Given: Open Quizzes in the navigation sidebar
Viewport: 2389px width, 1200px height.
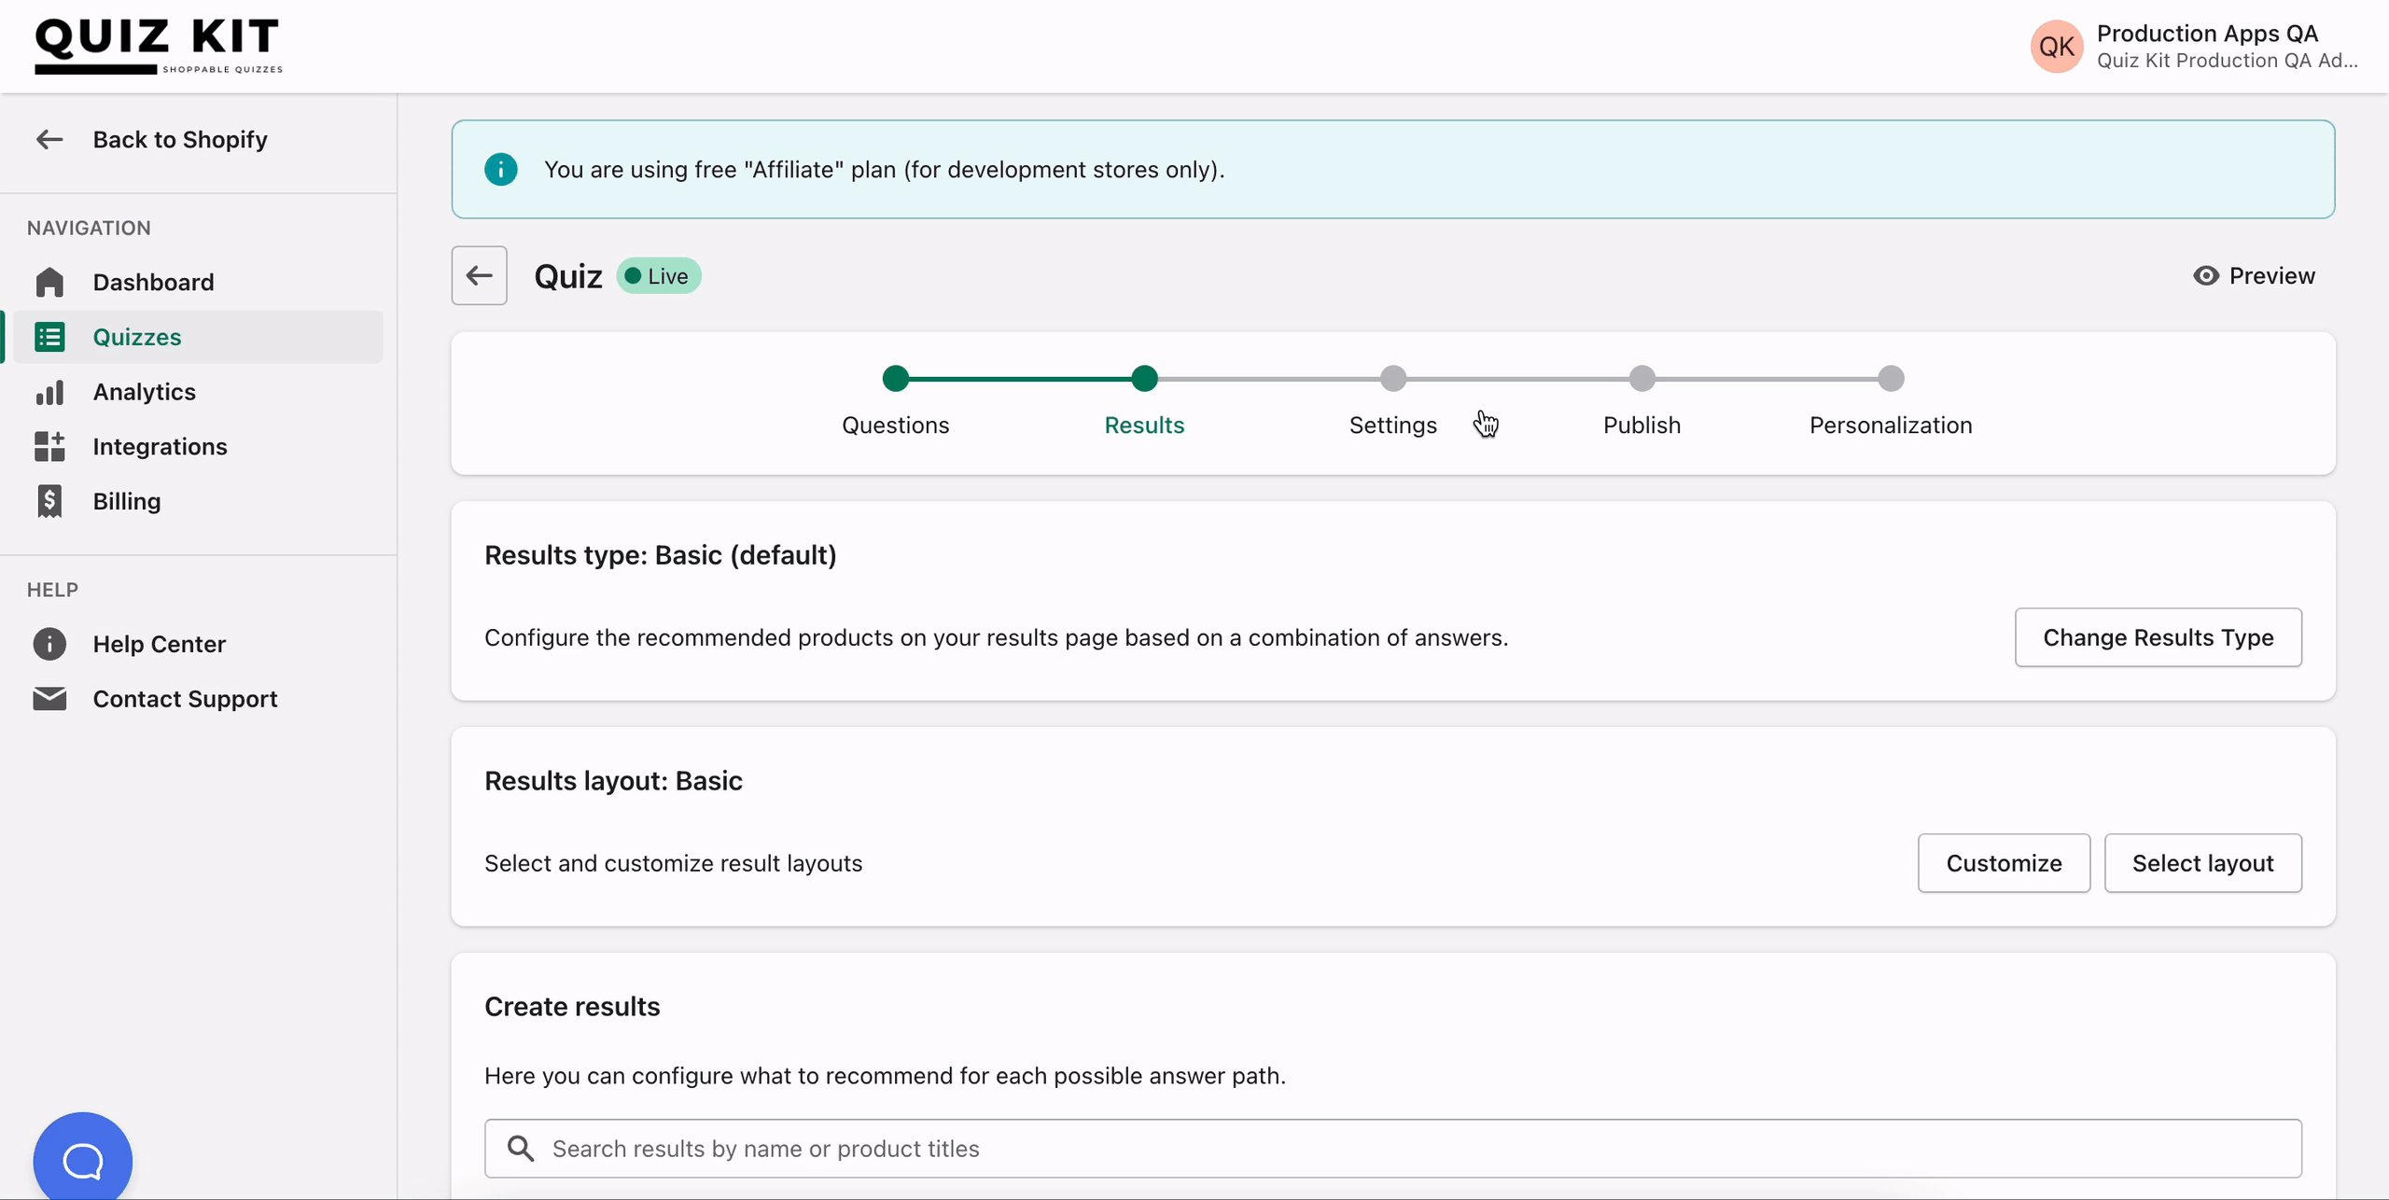Looking at the screenshot, I should (x=137, y=337).
